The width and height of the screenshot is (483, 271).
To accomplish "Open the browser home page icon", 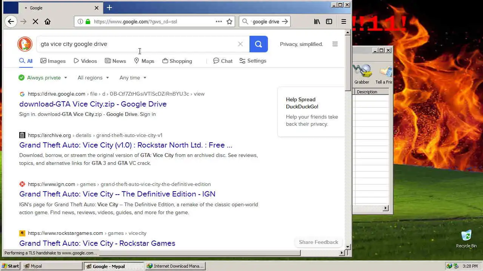I will pos(48,21).
